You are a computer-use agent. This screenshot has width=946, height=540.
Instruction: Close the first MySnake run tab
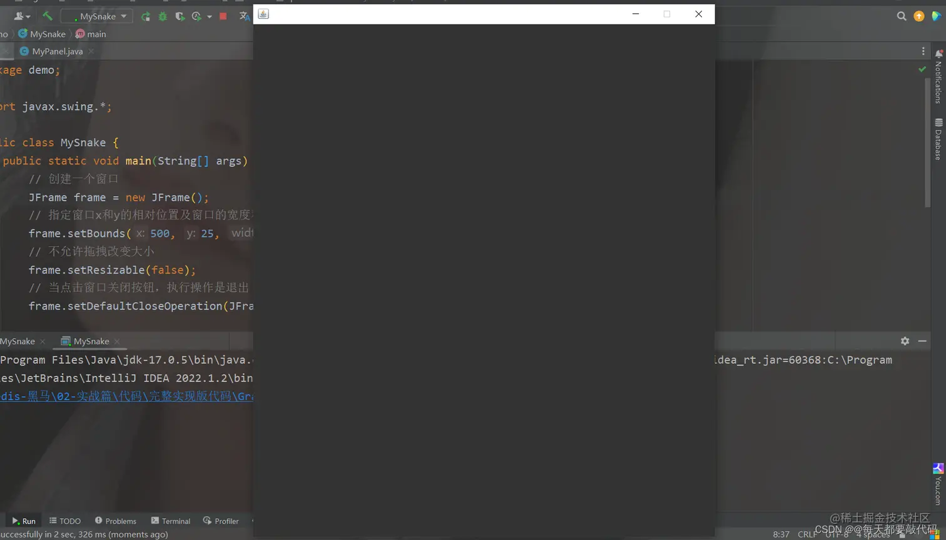coord(43,341)
